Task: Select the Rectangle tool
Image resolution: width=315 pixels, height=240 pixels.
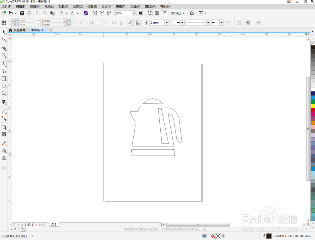Action: 4,79
